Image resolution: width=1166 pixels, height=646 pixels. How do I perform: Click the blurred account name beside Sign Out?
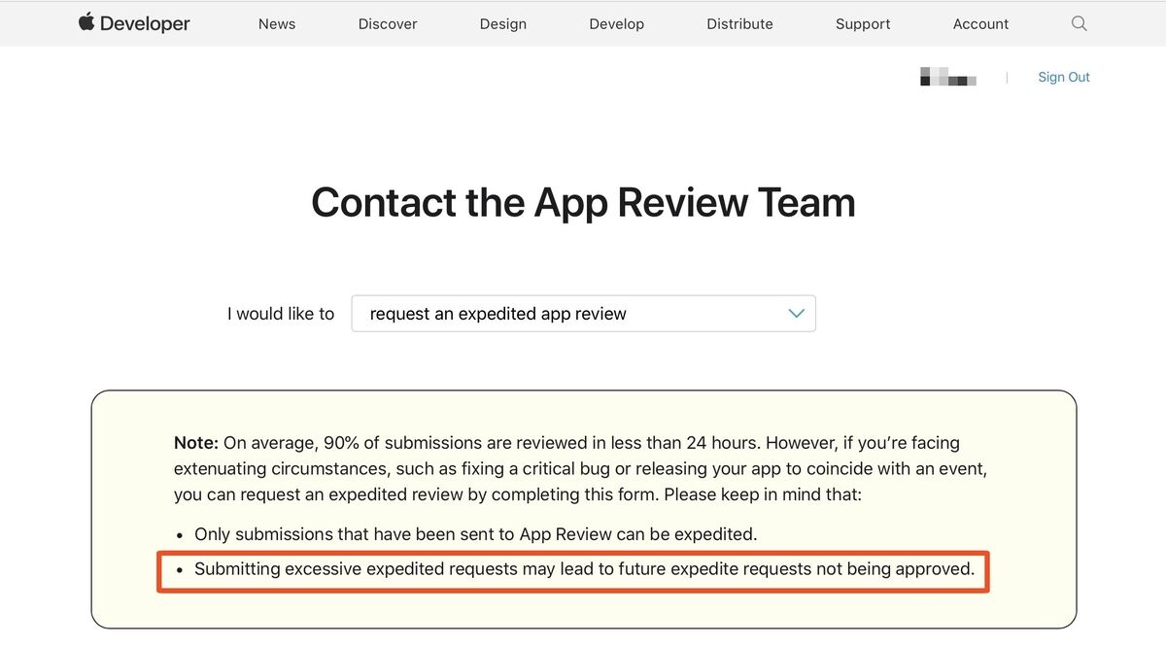pyautogui.click(x=947, y=77)
